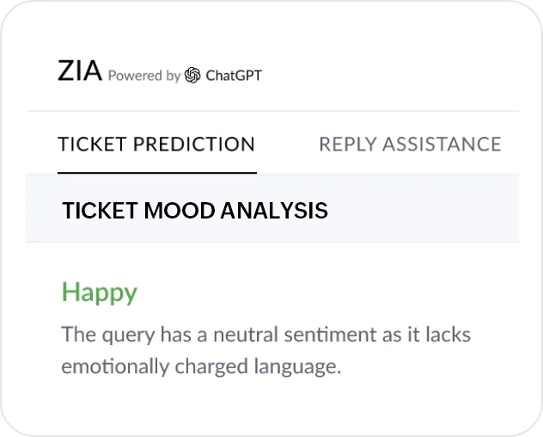
Task: Open the ChatGPT text link
Action: tap(234, 76)
